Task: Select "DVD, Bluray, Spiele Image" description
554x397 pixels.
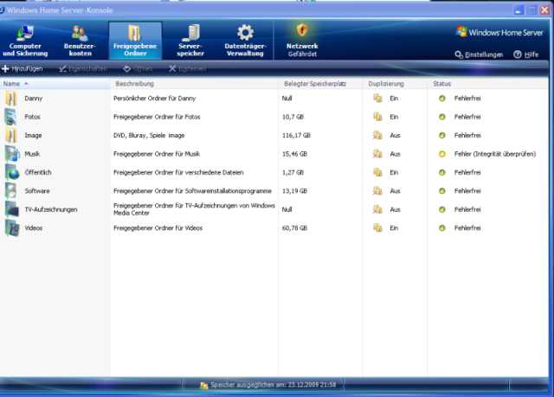Action: click(149, 136)
